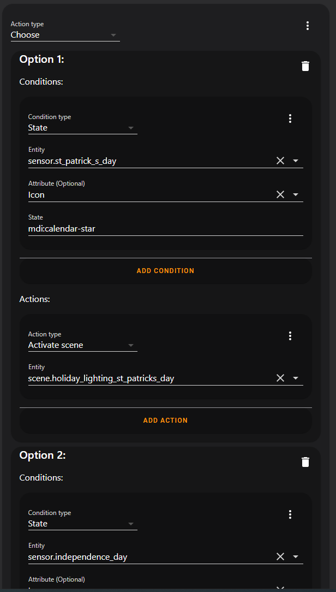Open the Activate scene action type dropdown
The width and height of the screenshot is (336, 592).
82,345
